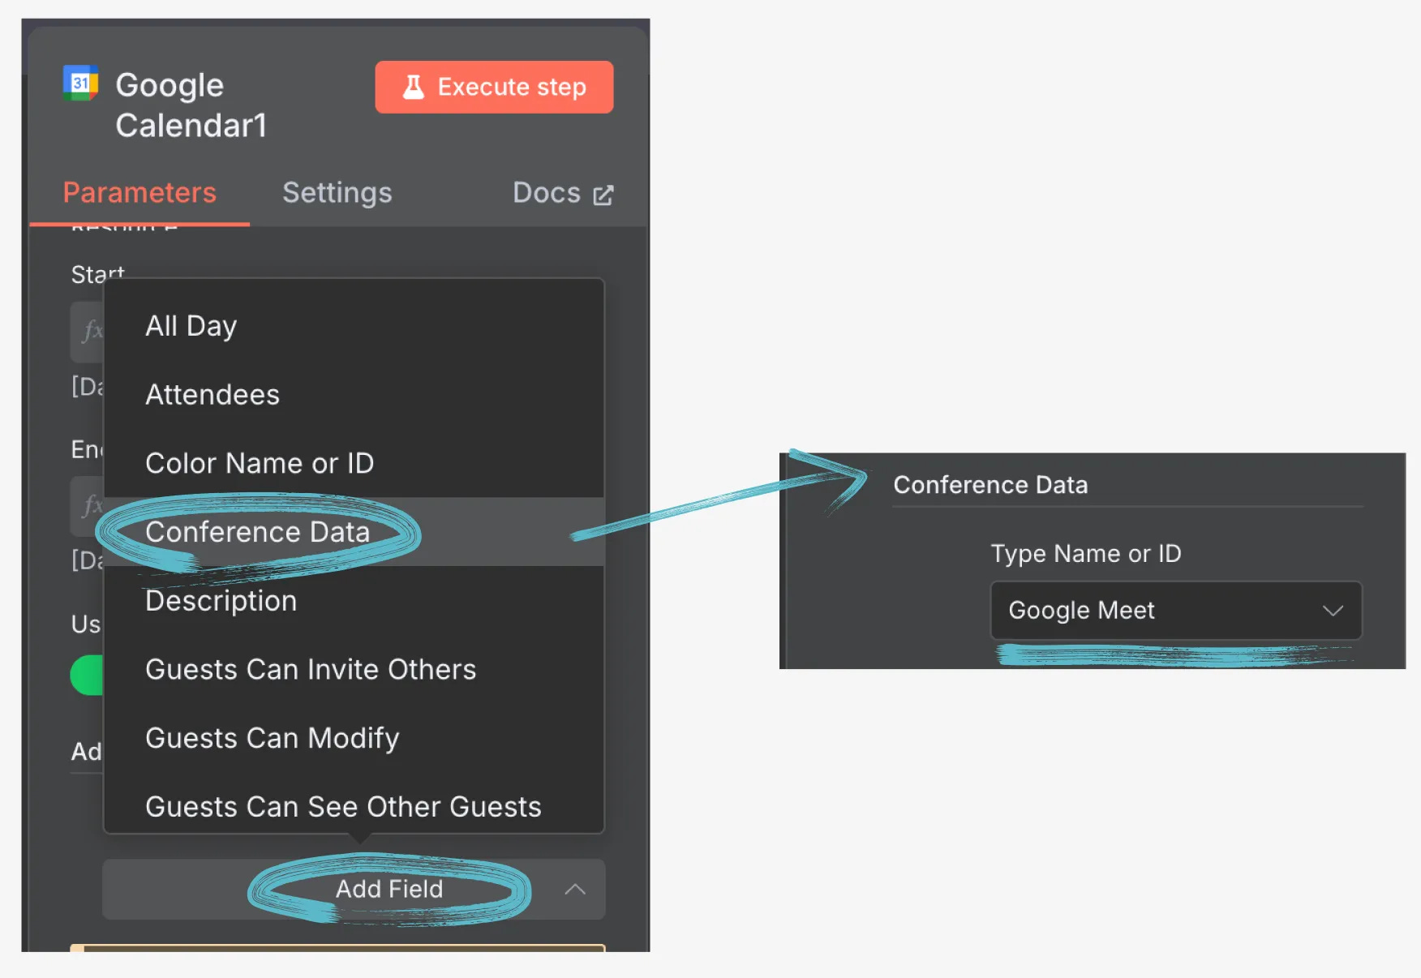Screen dimensions: 1421x978
Task: Open the Settings tab
Action: tap(337, 192)
